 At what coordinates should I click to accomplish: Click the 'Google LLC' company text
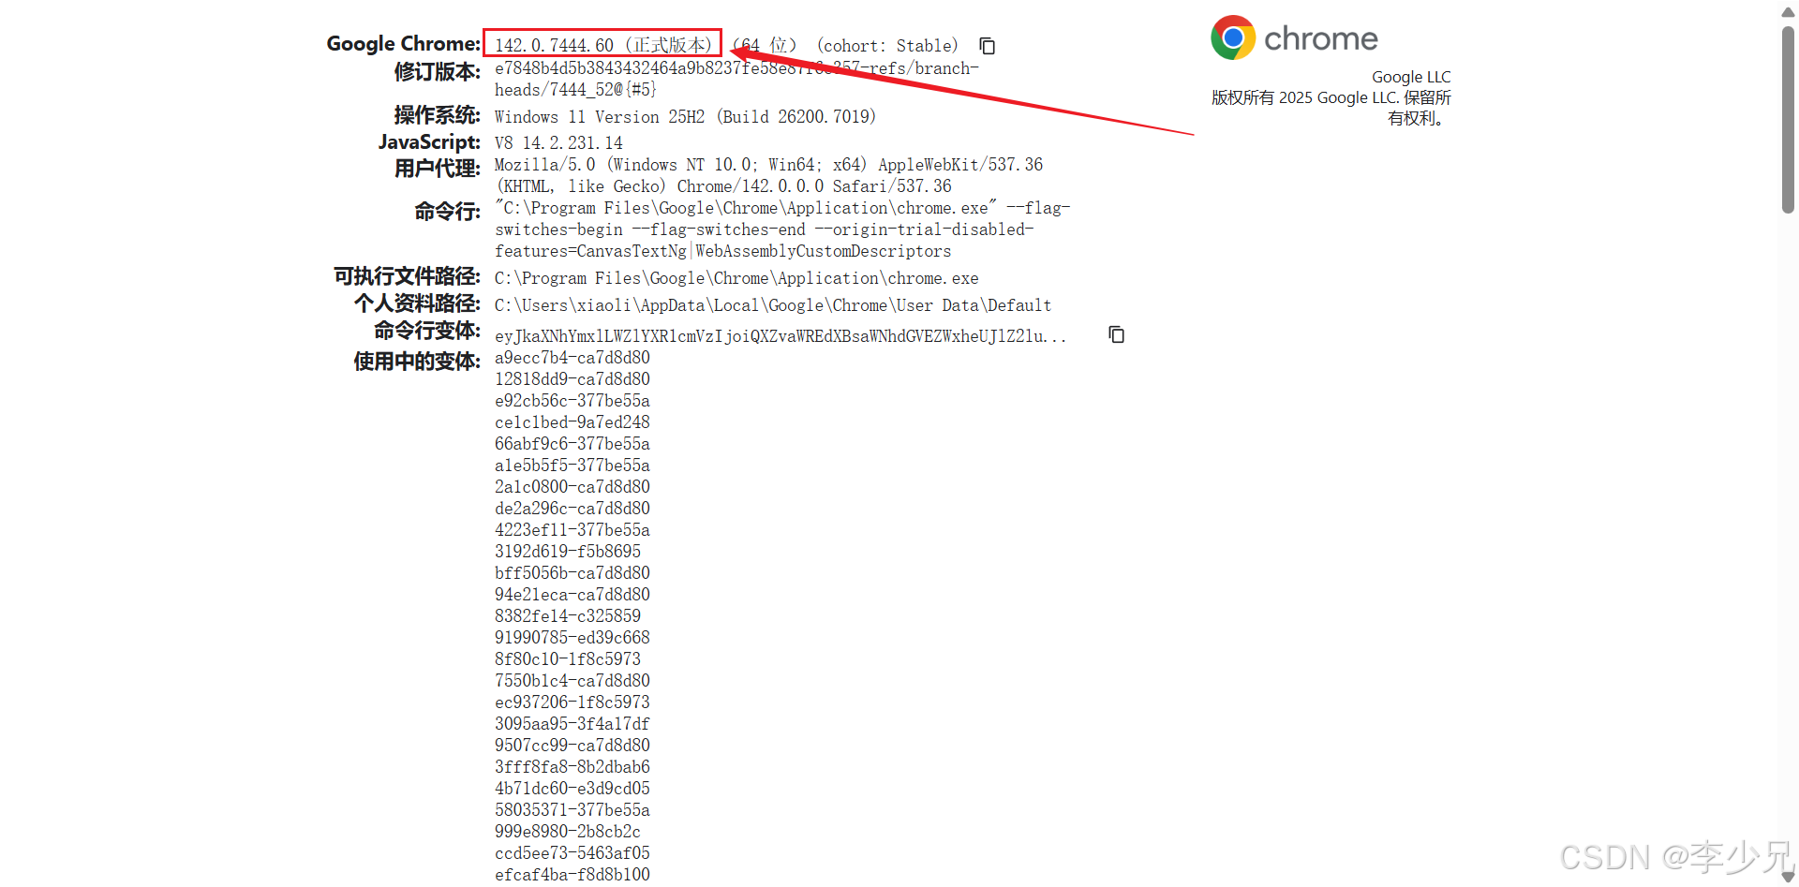click(x=1411, y=77)
